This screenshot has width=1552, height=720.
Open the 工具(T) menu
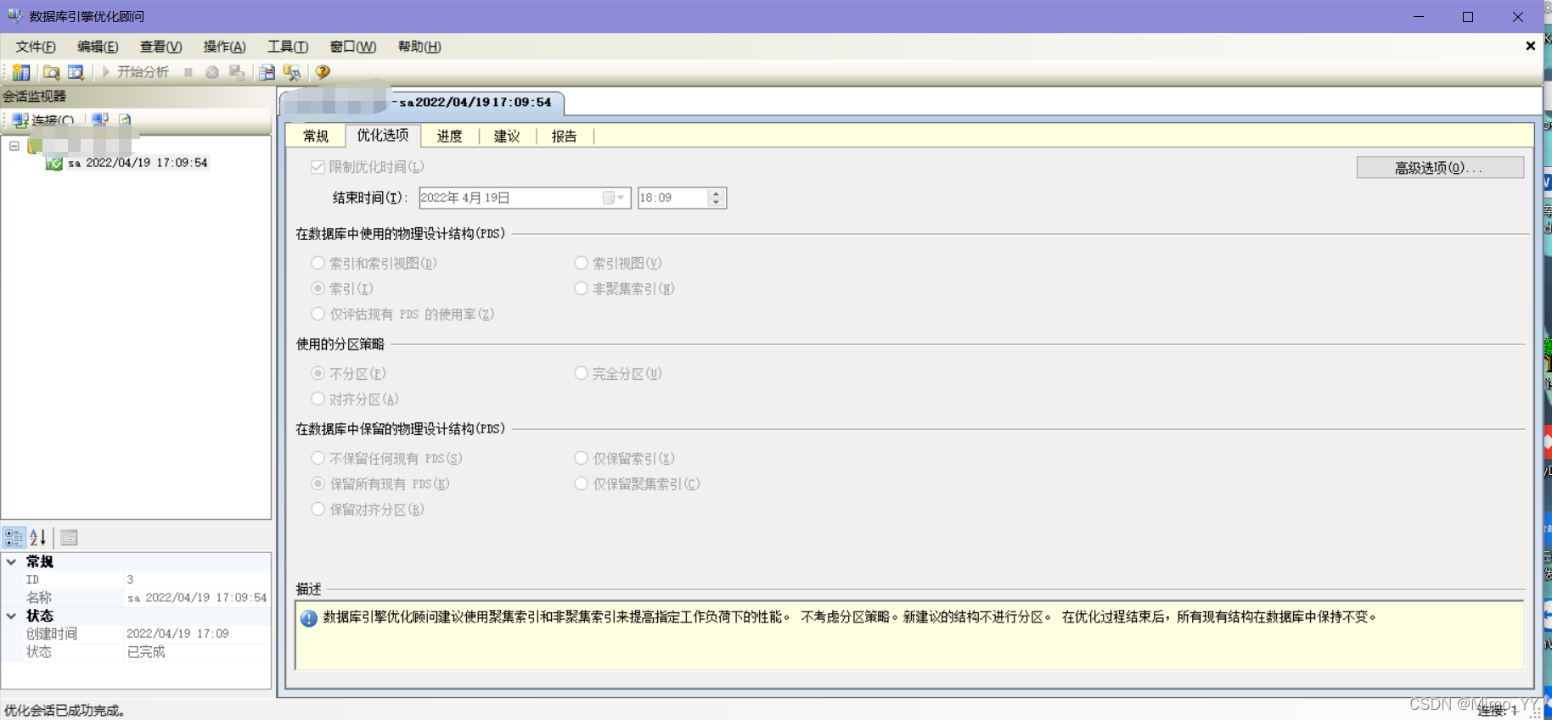288,47
